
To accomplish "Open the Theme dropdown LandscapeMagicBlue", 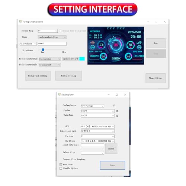I will pos(52,37).
